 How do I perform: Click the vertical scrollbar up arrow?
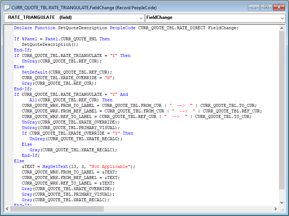click(282, 28)
